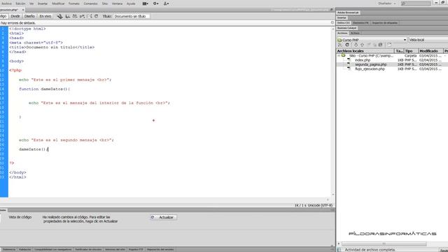Click the check out files icon
Viewport: 448px width, 252px height.
click(x=369, y=45)
